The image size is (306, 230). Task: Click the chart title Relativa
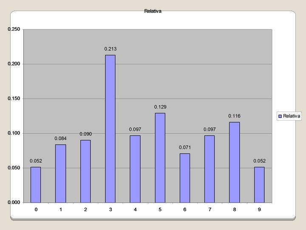click(x=153, y=11)
